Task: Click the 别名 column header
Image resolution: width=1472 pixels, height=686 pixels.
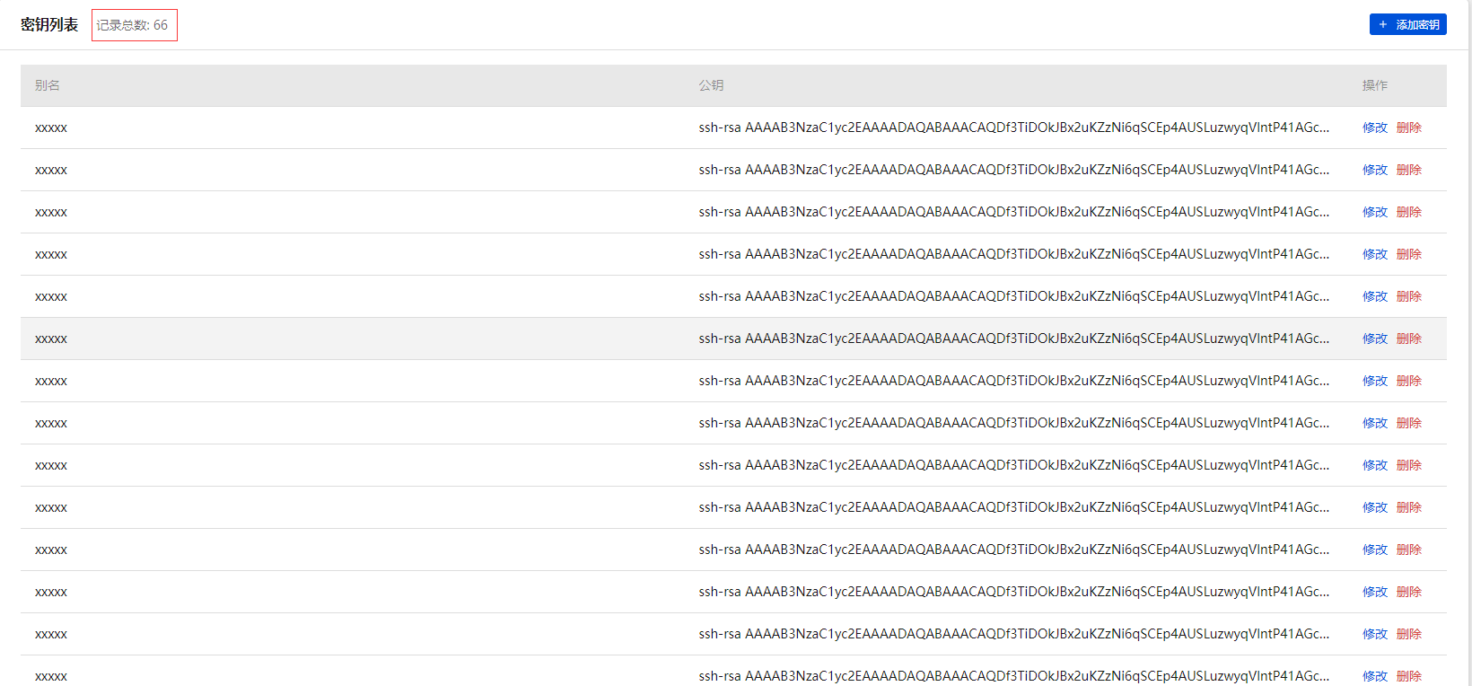Action: pyautogui.click(x=48, y=85)
